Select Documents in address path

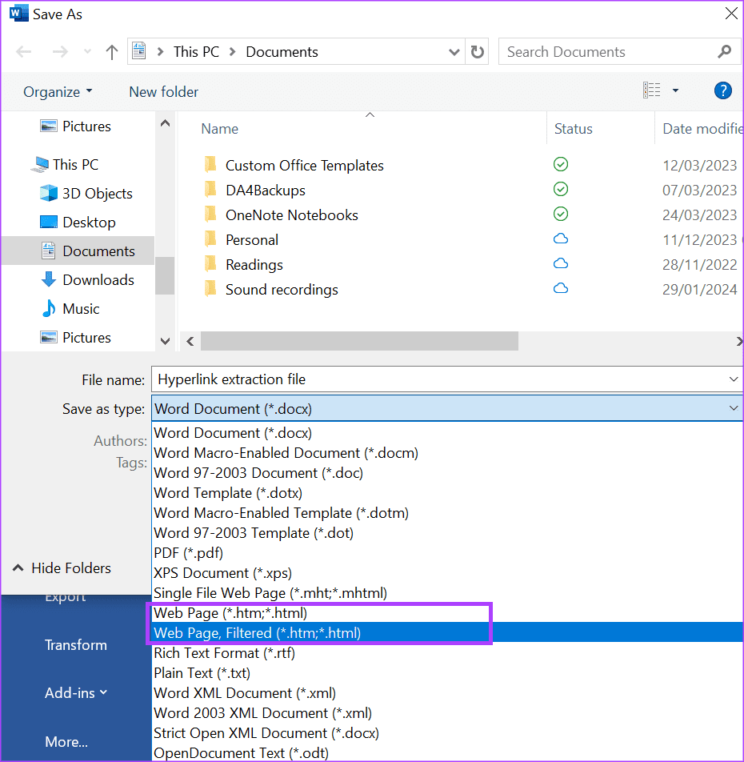pos(282,51)
